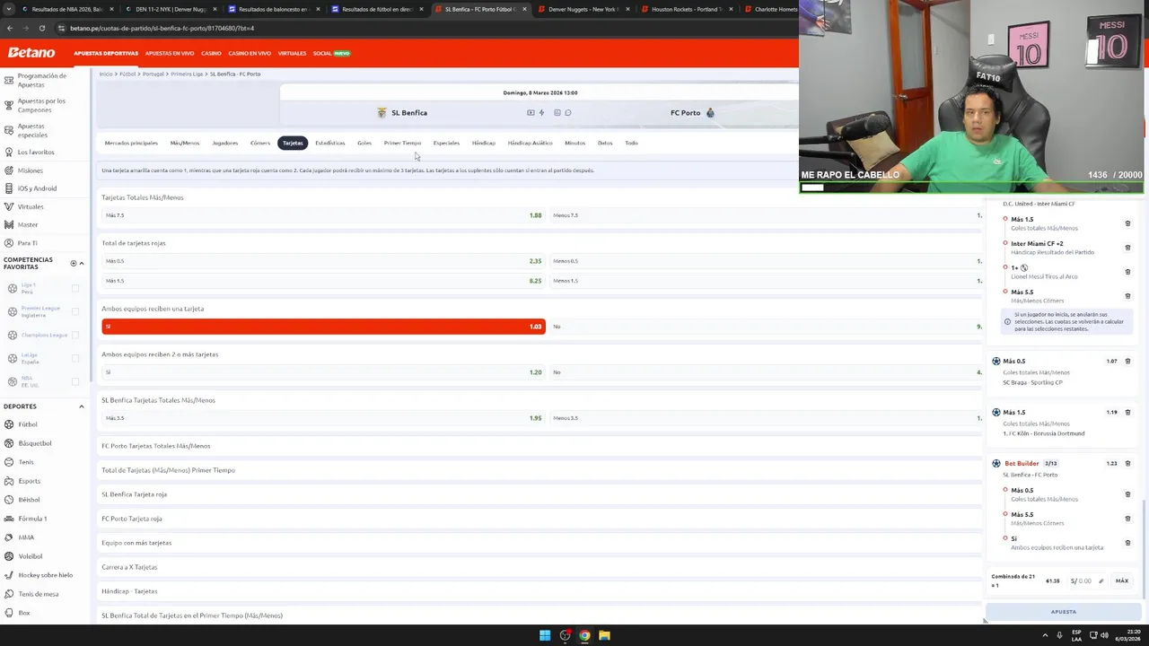Check the LaLiga España checkbox
This screenshot has width=1149, height=646.
coord(75,358)
